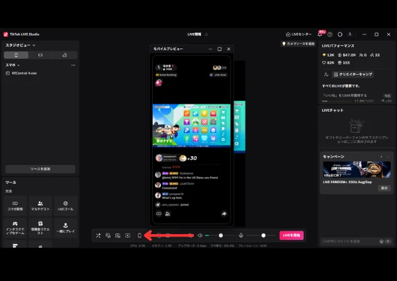Click the video play clip icon in bottom toolbar
397x281 pixels.
(128, 235)
